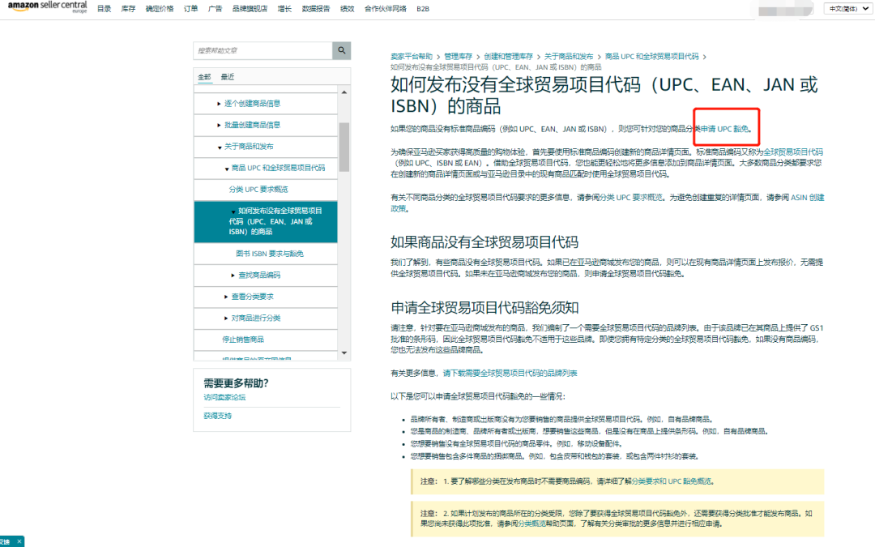This screenshot has height=547, width=875.
Task: Click the 需要更多帮助? heading
Action: 236,382
